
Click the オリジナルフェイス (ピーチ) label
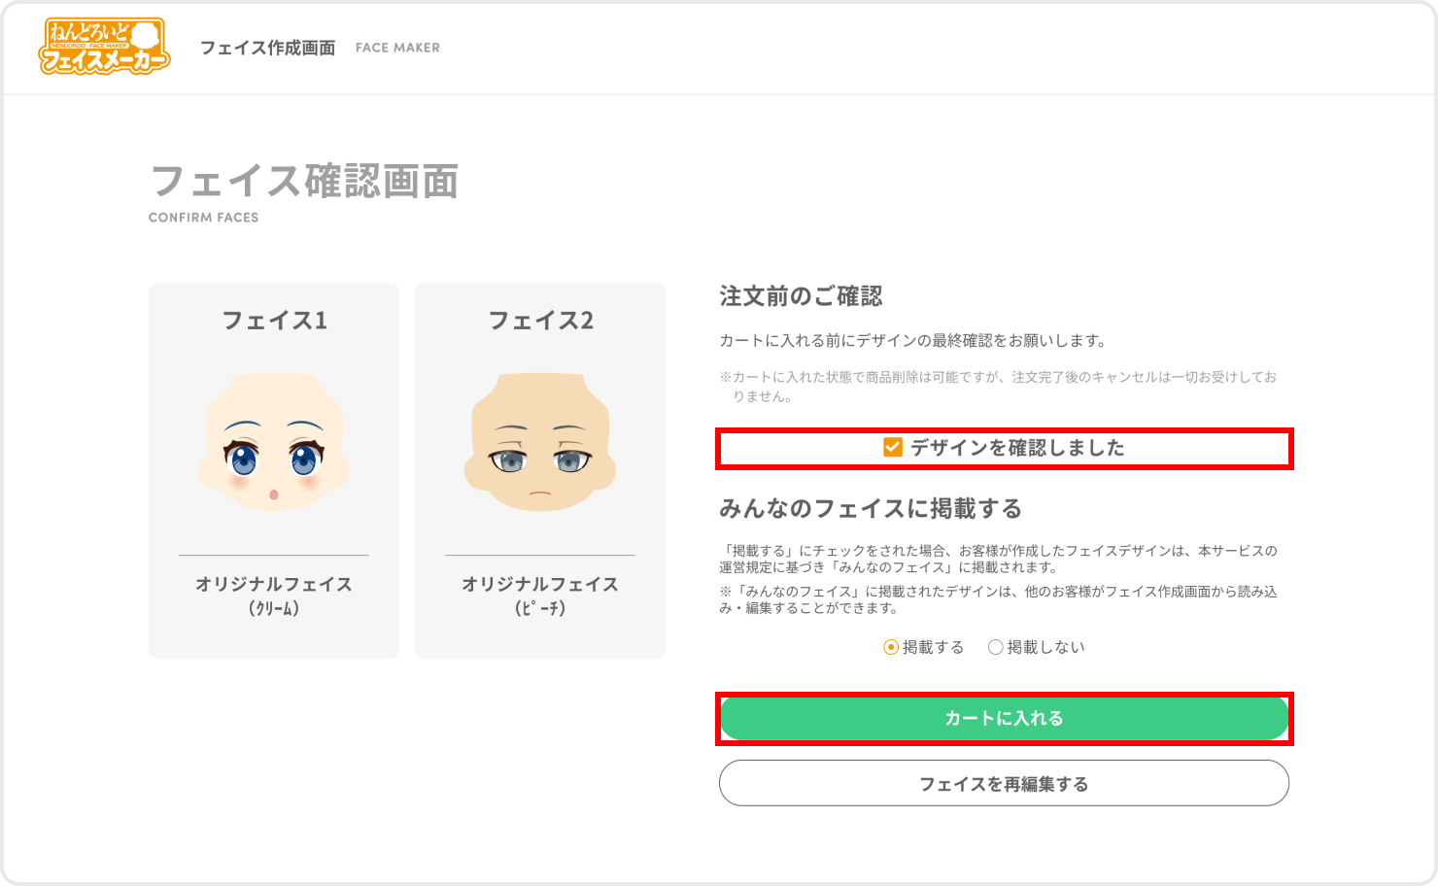click(x=540, y=596)
